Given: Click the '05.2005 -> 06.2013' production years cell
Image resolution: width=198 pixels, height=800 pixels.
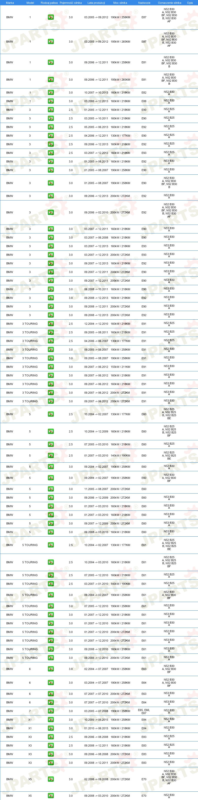Looking at the screenshot, I should click(96, 127).
